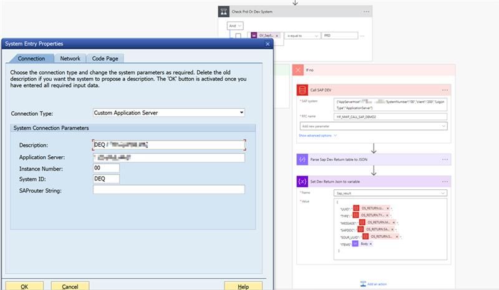Image resolution: width=499 pixels, height=290 pixels.
Task: Click the Value editor of Set Dev Return Json
Action: pos(390,229)
